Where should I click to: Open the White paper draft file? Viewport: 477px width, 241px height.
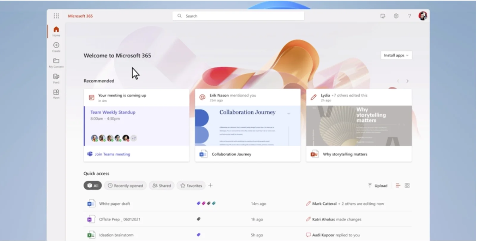(115, 204)
